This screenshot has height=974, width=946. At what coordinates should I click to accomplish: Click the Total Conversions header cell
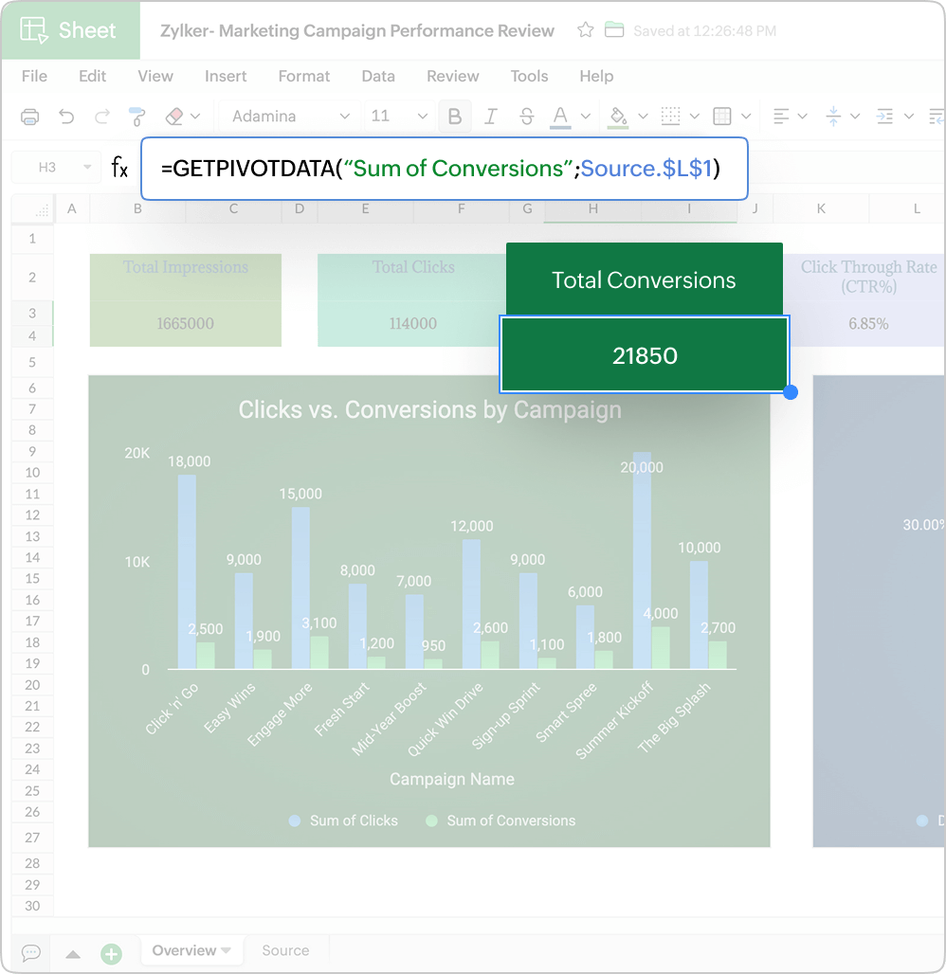pyautogui.click(x=644, y=280)
